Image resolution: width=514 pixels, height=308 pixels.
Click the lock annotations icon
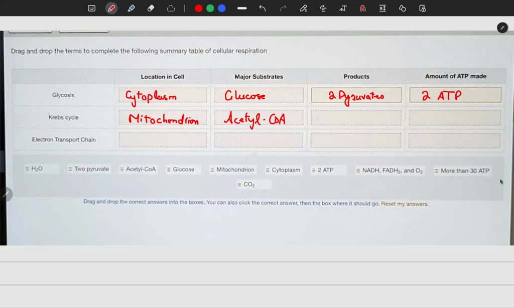point(422,8)
